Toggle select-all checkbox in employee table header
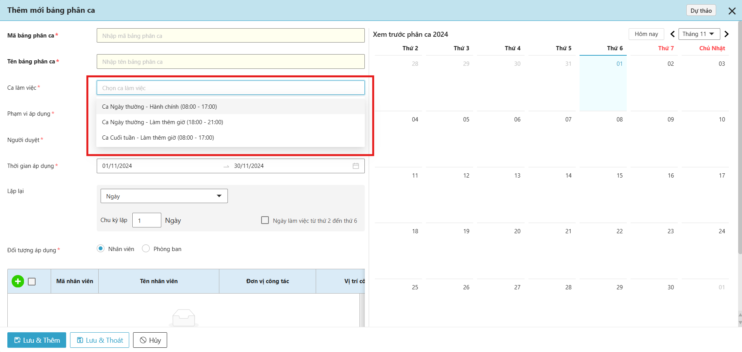Viewport: 742px width, 352px height. [32, 282]
